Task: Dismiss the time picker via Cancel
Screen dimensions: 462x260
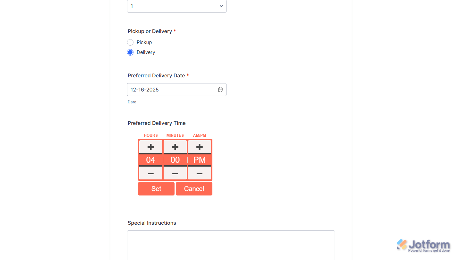Action: [194, 189]
